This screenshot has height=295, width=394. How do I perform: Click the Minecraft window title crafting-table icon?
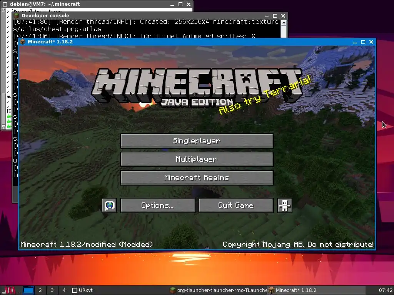point(23,41)
